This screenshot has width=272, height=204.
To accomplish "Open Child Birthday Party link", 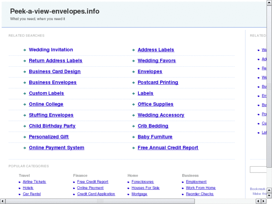I will click(x=52, y=126).
